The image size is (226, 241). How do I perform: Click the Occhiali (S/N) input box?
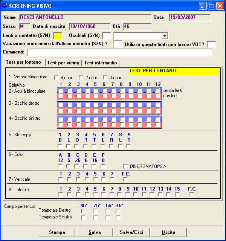coord(107,36)
